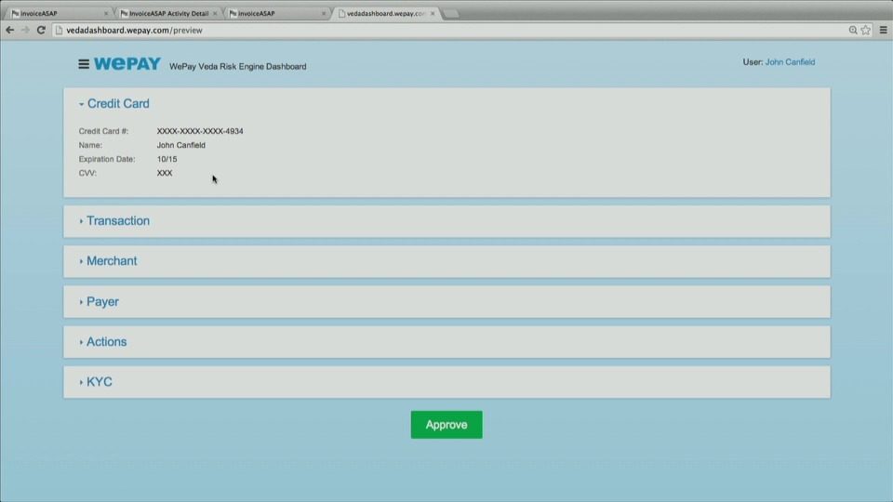
Task: Open a new browser tab
Action: point(450,14)
